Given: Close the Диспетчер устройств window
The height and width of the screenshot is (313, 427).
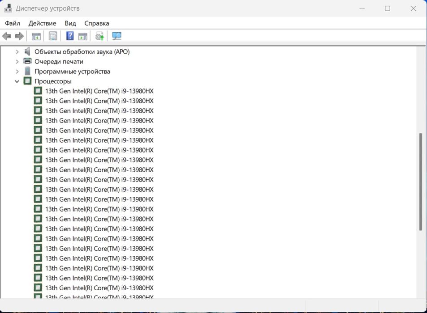Looking at the screenshot, I should pyautogui.click(x=413, y=8).
